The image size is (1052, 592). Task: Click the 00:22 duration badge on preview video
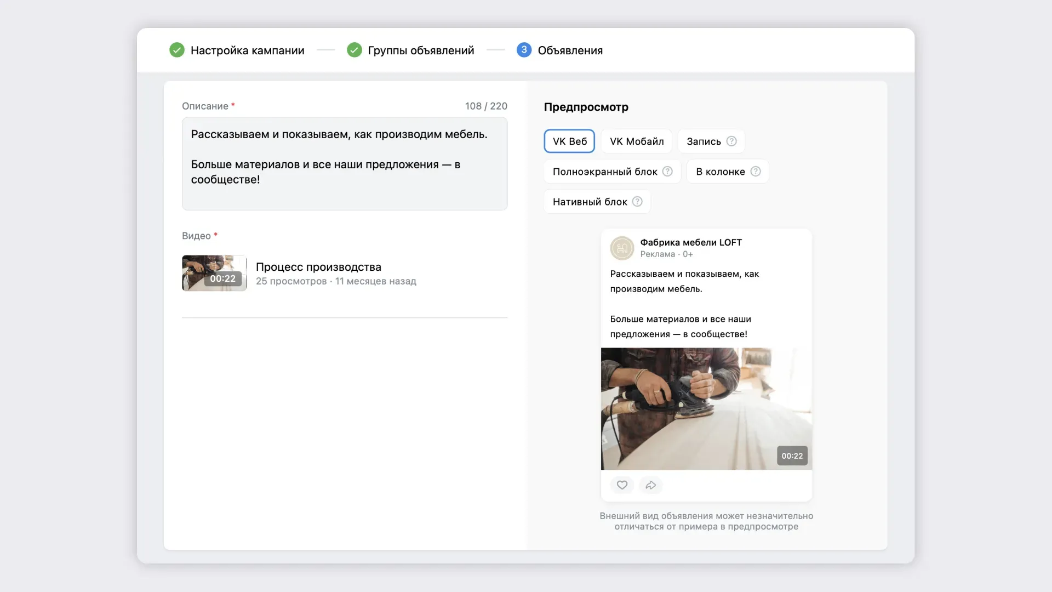point(792,456)
